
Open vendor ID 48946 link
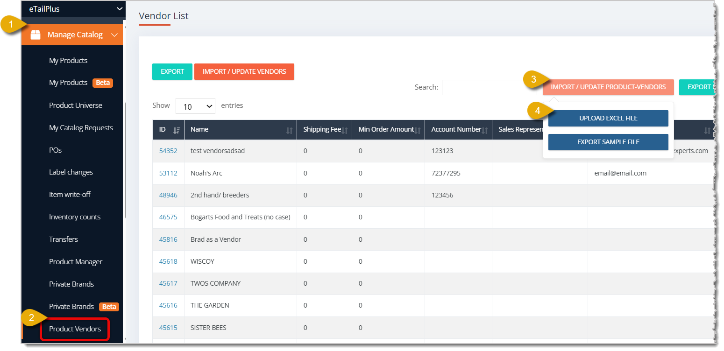(x=168, y=195)
